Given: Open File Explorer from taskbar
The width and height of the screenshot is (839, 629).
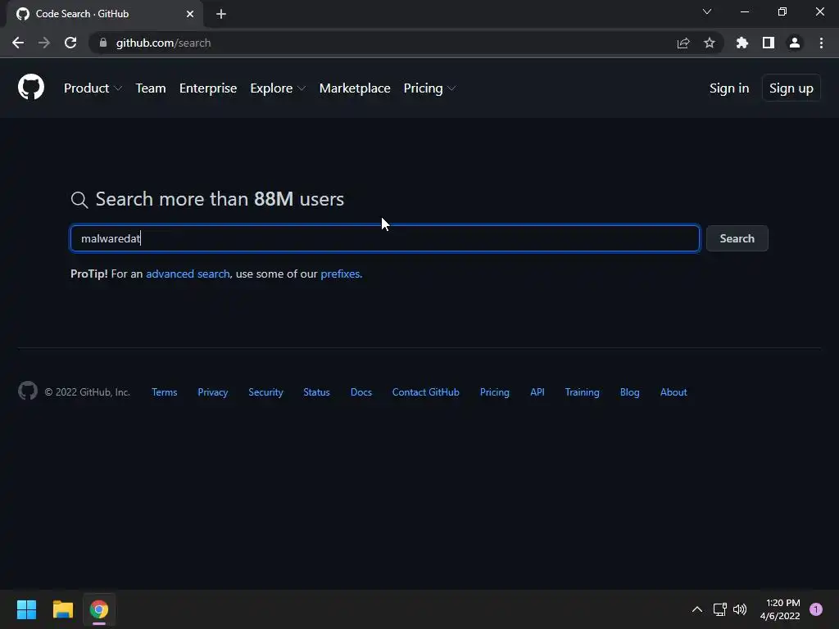Looking at the screenshot, I should 62,609.
